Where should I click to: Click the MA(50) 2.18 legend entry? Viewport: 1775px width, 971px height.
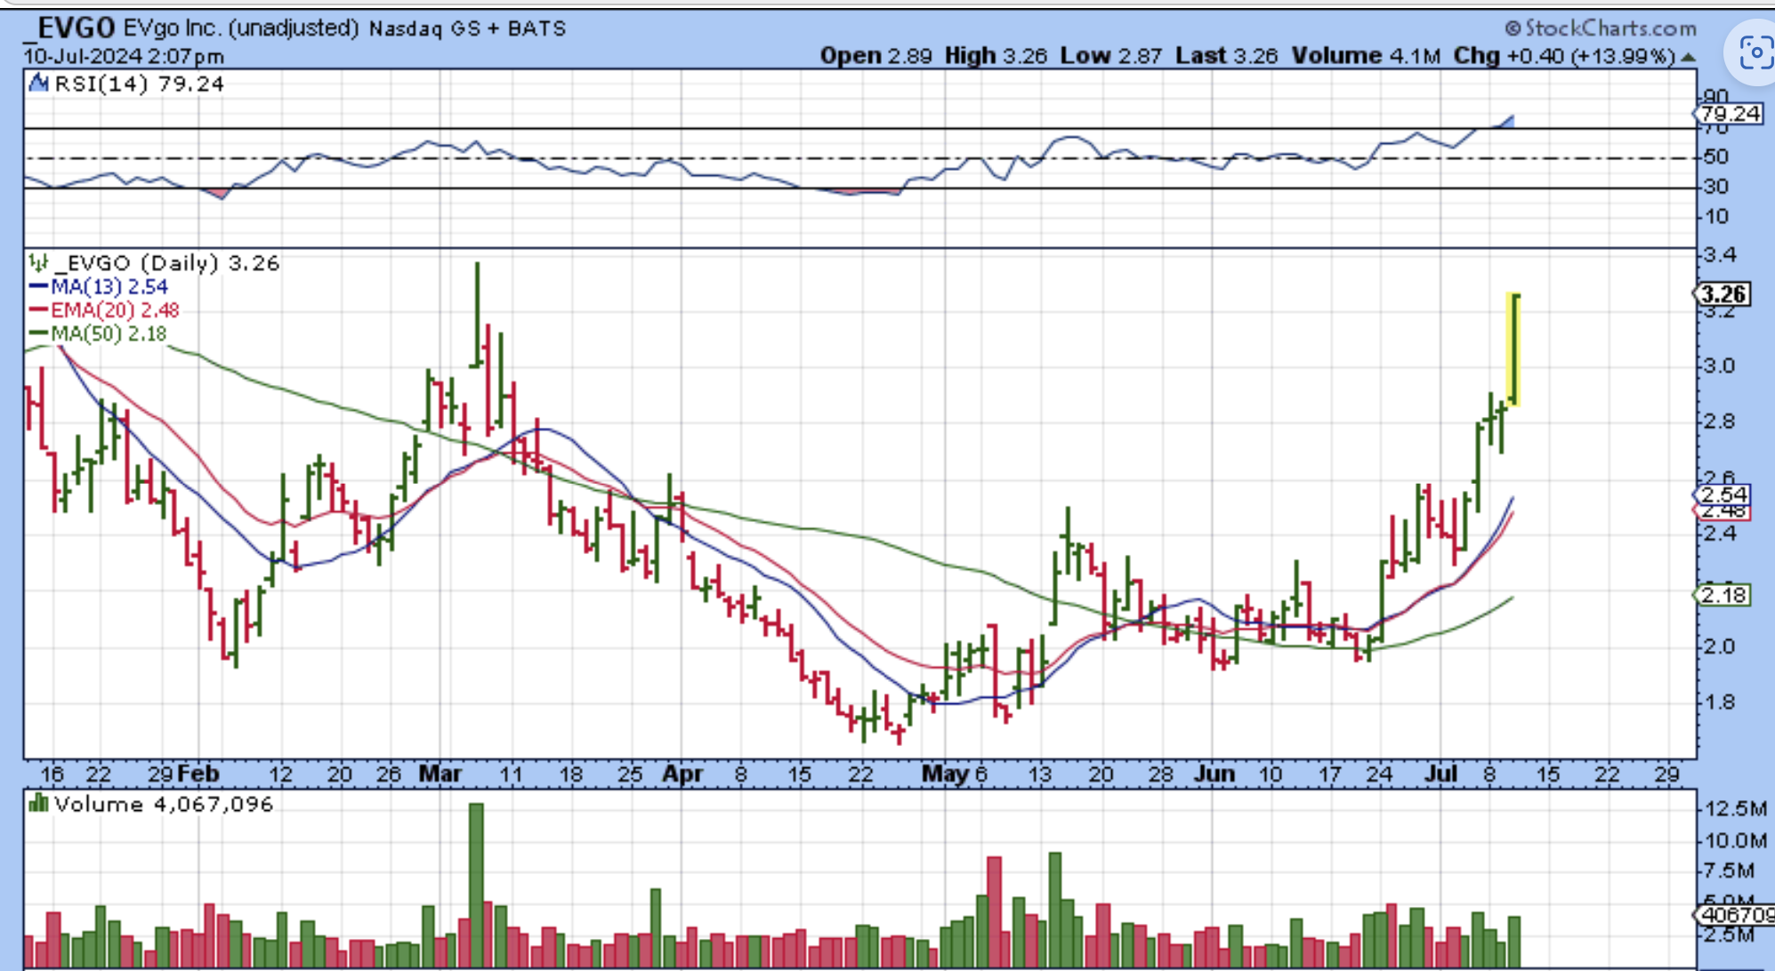click(x=98, y=333)
